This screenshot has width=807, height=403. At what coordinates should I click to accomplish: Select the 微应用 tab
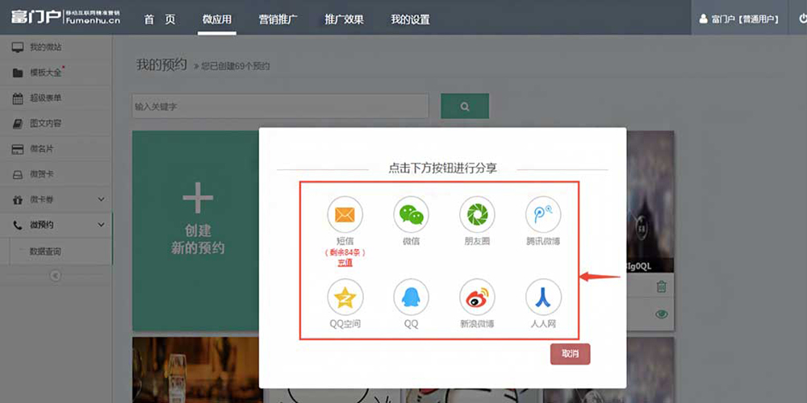tap(216, 19)
